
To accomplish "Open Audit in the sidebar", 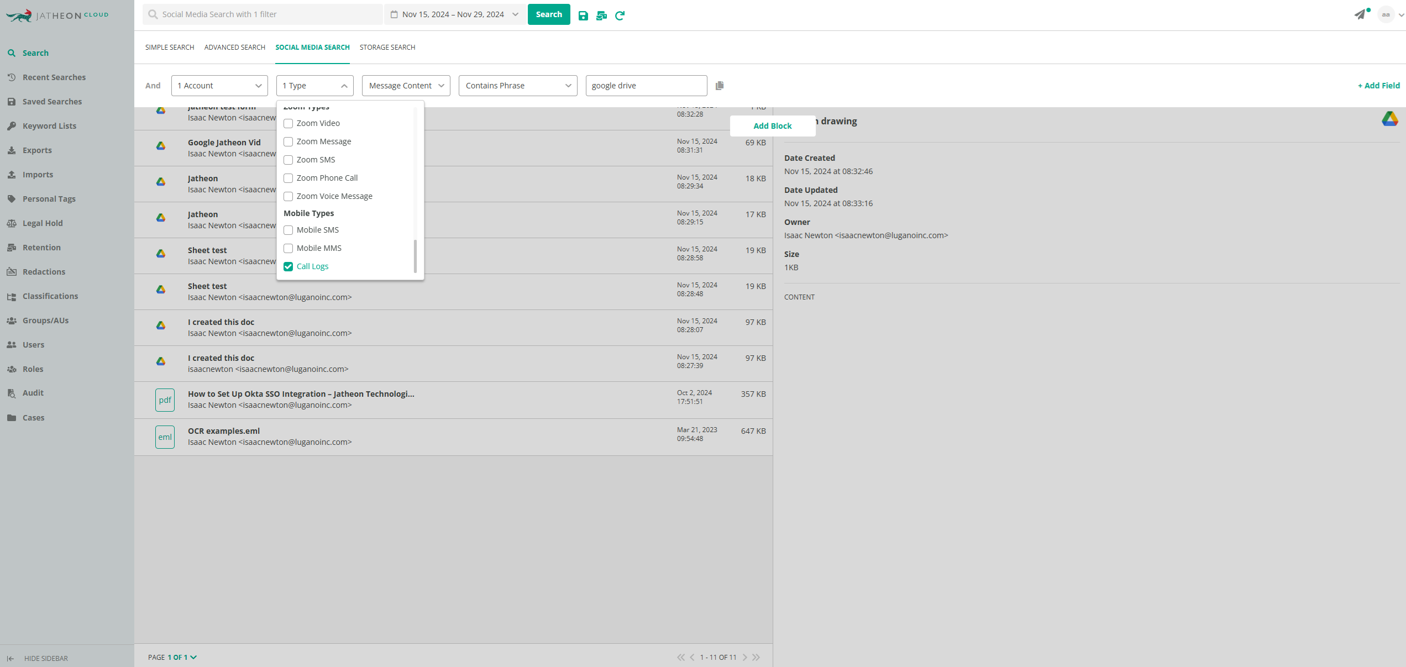I will click(x=33, y=393).
